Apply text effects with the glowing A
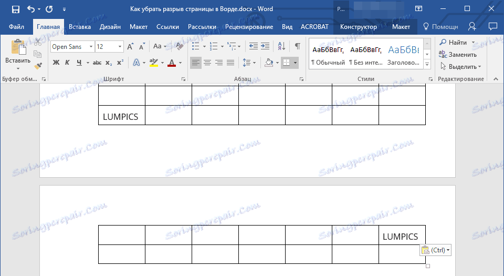Image resolution: width=504 pixels, height=276 pixels. 136,63
